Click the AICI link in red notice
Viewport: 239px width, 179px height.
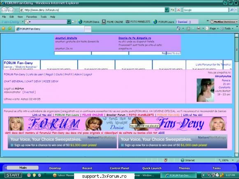161,133
